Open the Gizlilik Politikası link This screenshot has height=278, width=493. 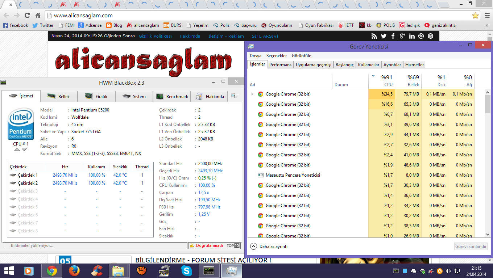pyautogui.click(x=155, y=36)
